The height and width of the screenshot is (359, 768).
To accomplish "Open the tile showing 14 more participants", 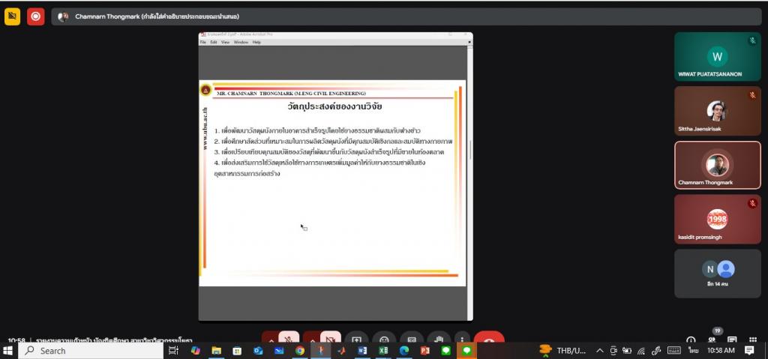I will pos(717,274).
